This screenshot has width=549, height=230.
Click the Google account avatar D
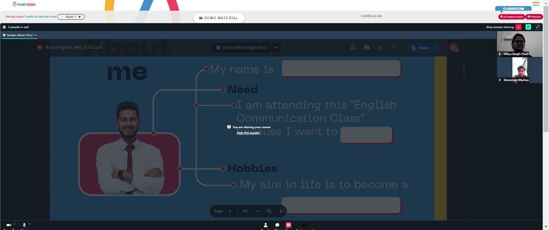[454, 48]
